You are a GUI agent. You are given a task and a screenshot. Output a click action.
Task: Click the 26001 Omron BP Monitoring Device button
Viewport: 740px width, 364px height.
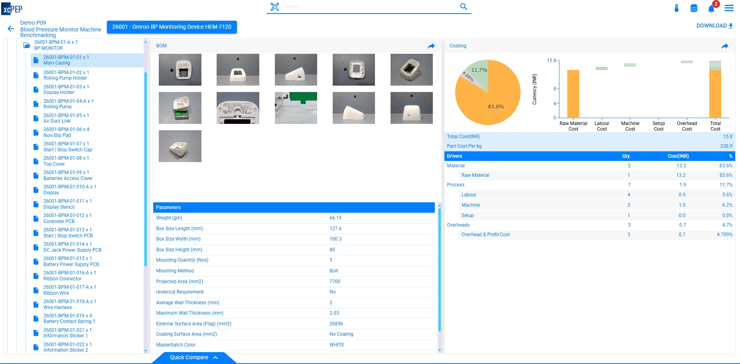pos(172,27)
